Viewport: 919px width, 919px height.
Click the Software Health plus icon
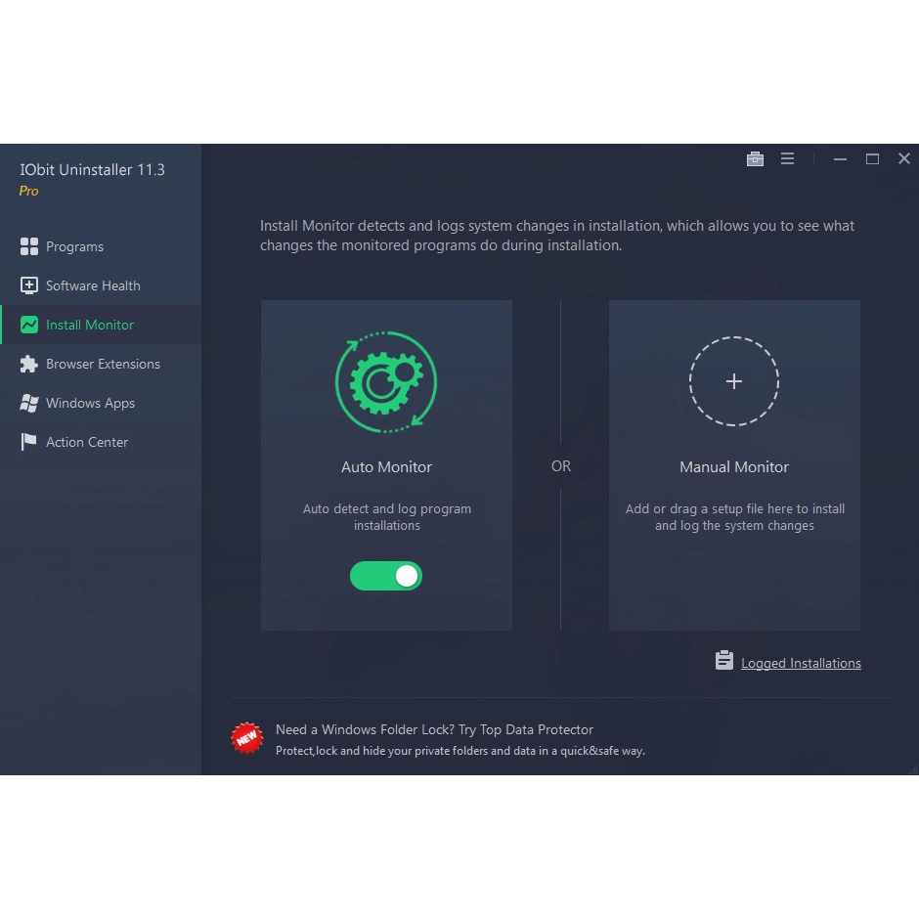pyautogui.click(x=29, y=285)
